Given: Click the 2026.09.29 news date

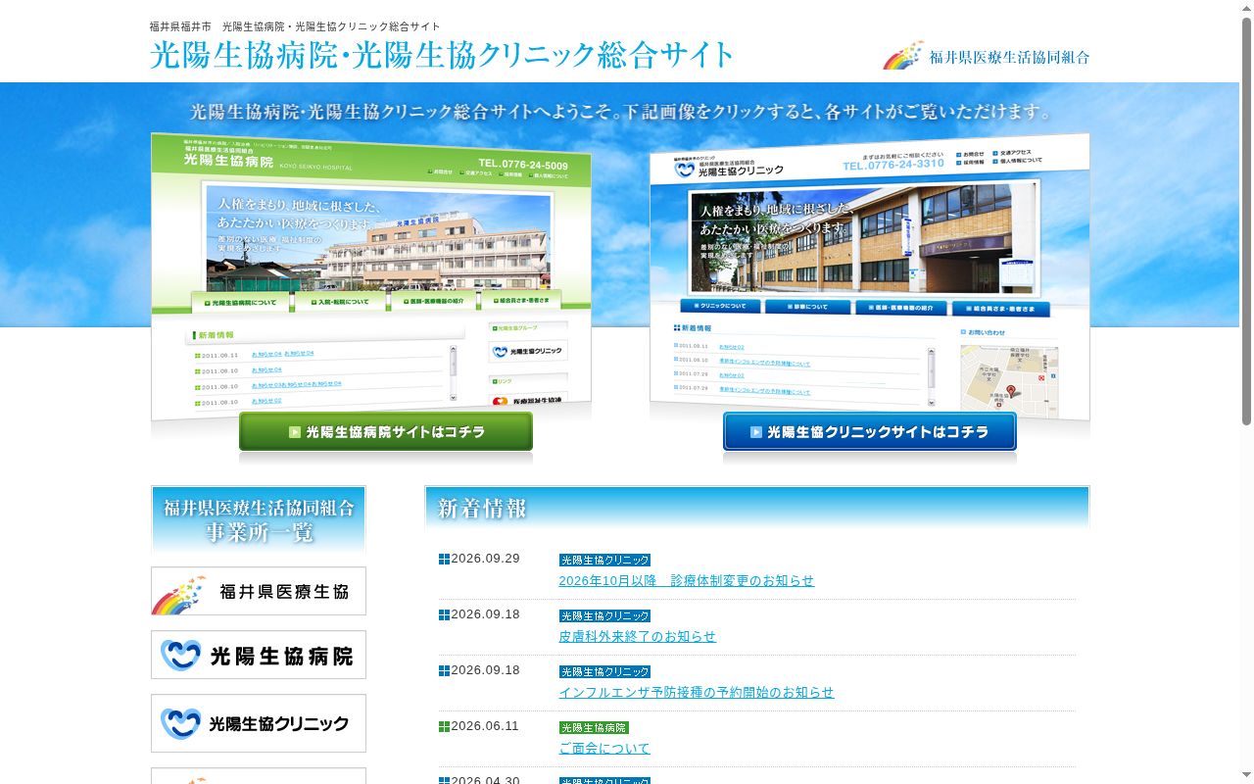Looking at the screenshot, I should tap(485, 559).
